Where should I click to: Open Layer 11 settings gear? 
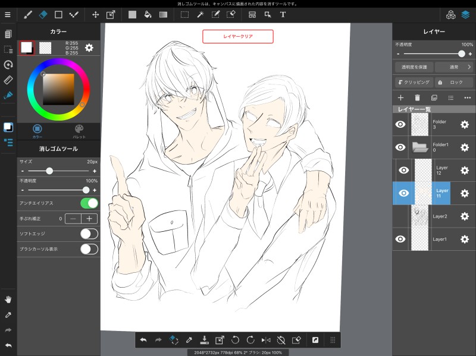465,193
